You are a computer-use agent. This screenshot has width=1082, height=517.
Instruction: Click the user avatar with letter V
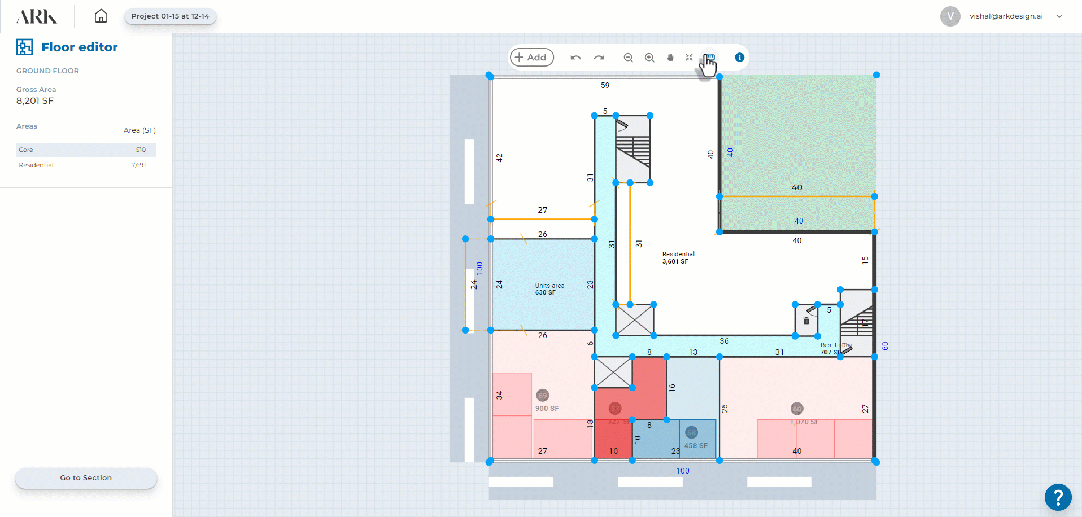950,16
